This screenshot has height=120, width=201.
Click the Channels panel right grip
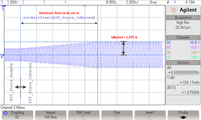tap(199, 38)
